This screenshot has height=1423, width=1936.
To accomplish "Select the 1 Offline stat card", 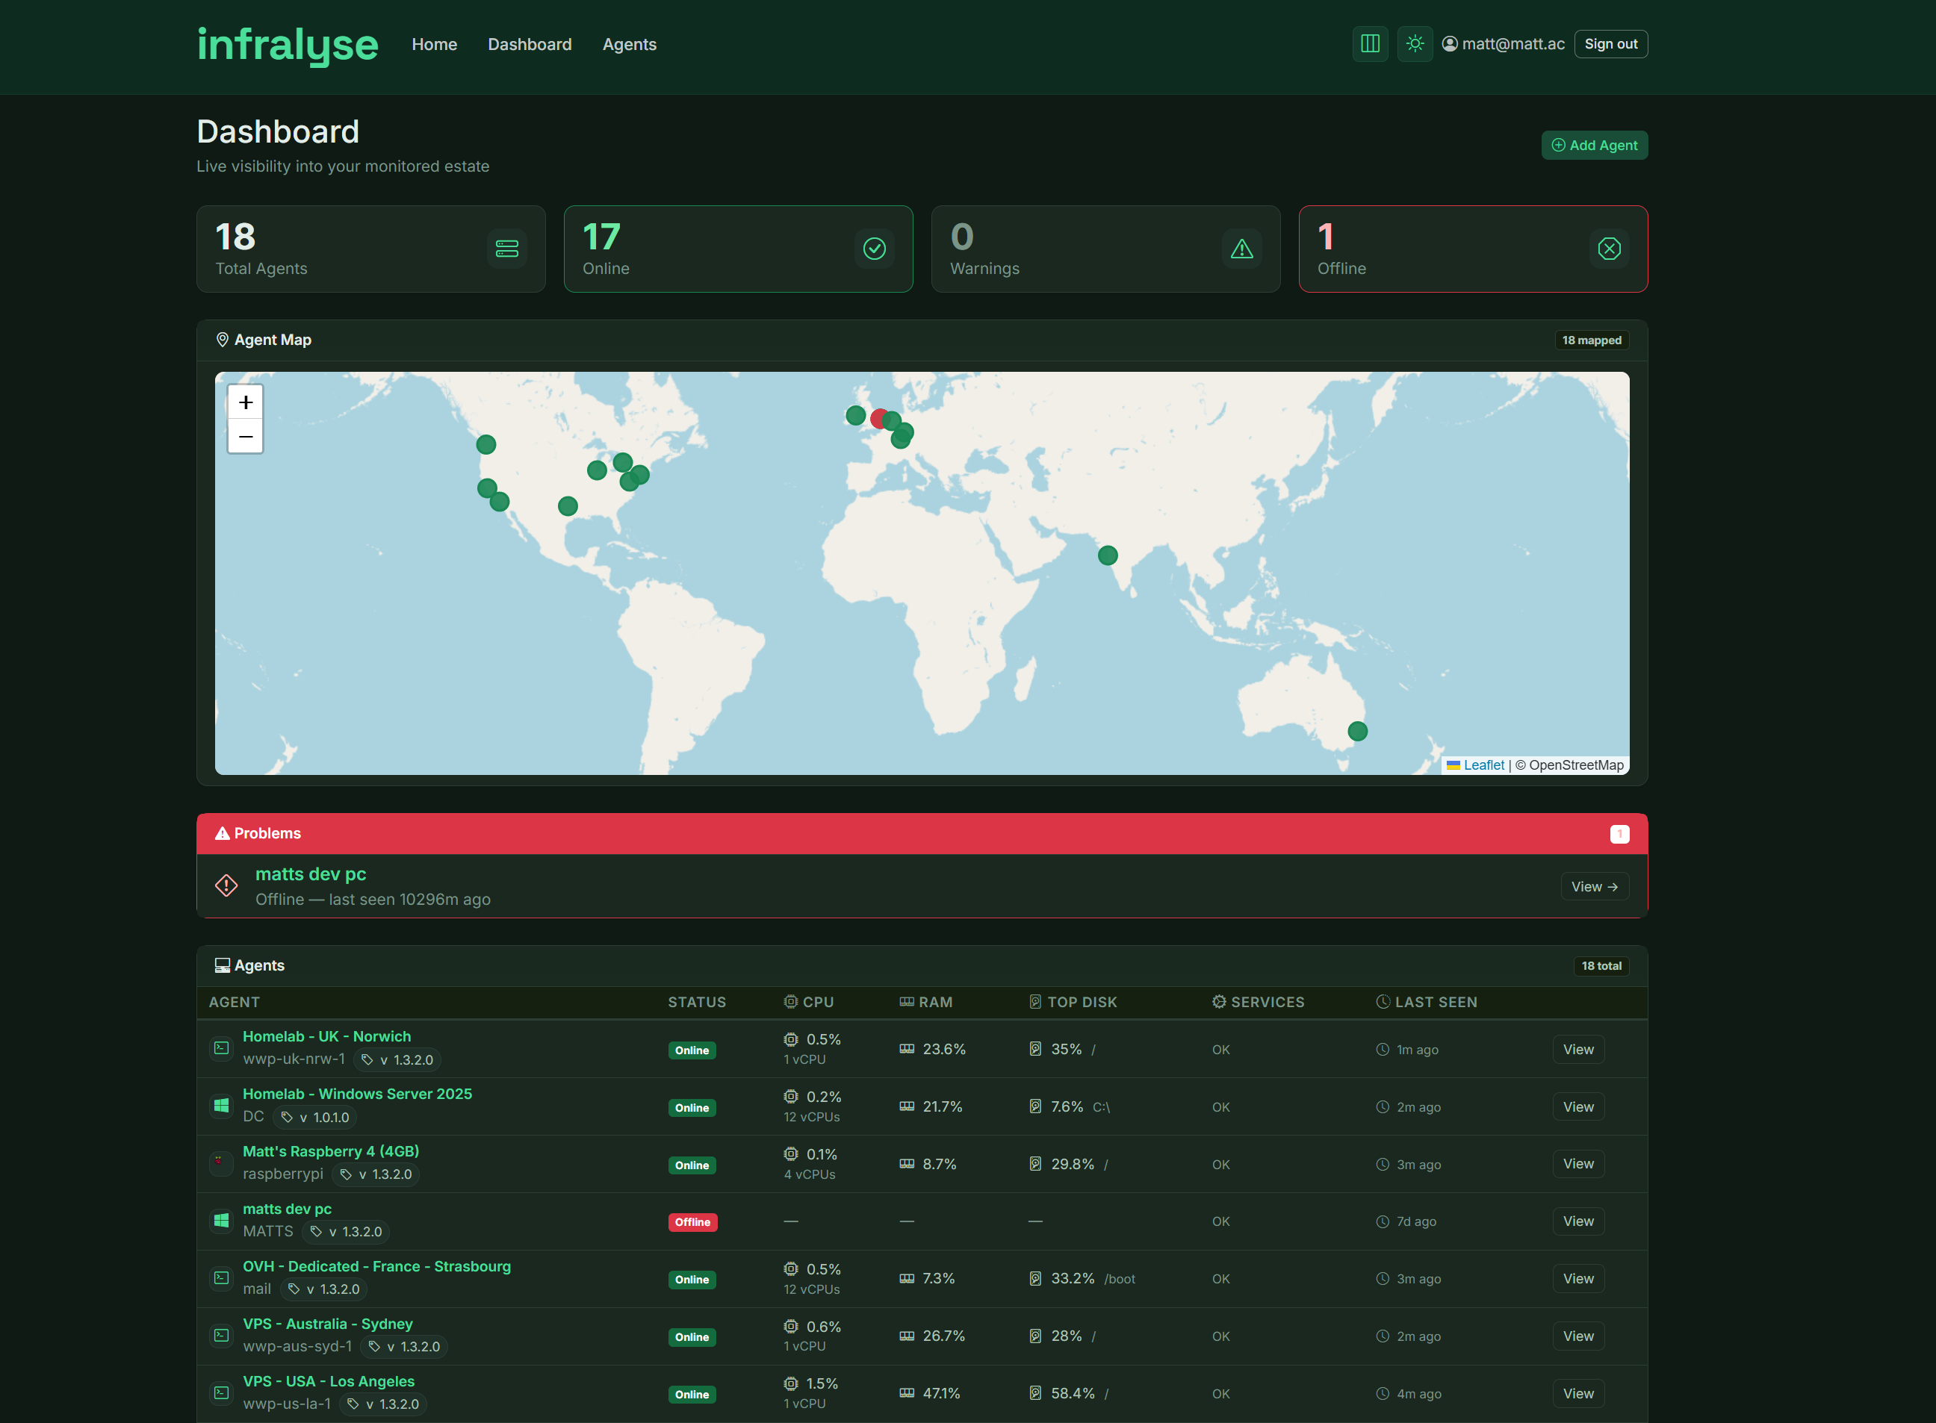I will pyautogui.click(x=1472, y=249).
